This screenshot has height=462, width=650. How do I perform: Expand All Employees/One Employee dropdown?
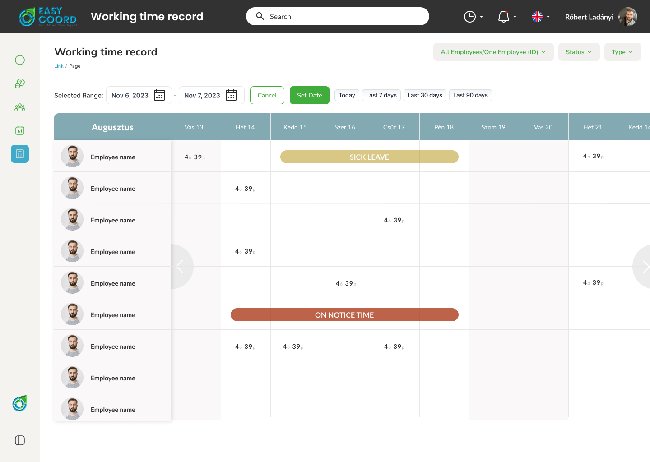(493, 52)
